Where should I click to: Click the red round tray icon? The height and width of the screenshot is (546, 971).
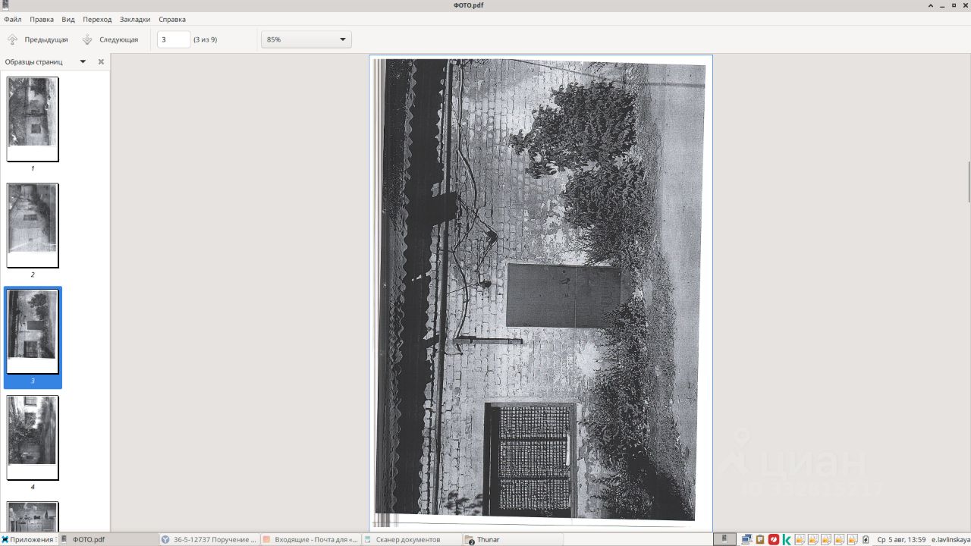[x=774, y=540]
